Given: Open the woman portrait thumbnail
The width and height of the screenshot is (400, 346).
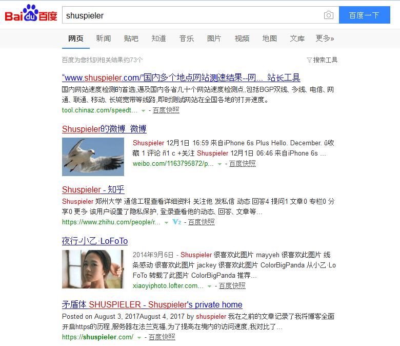Looking at the screenshot, I should point(93,269).
